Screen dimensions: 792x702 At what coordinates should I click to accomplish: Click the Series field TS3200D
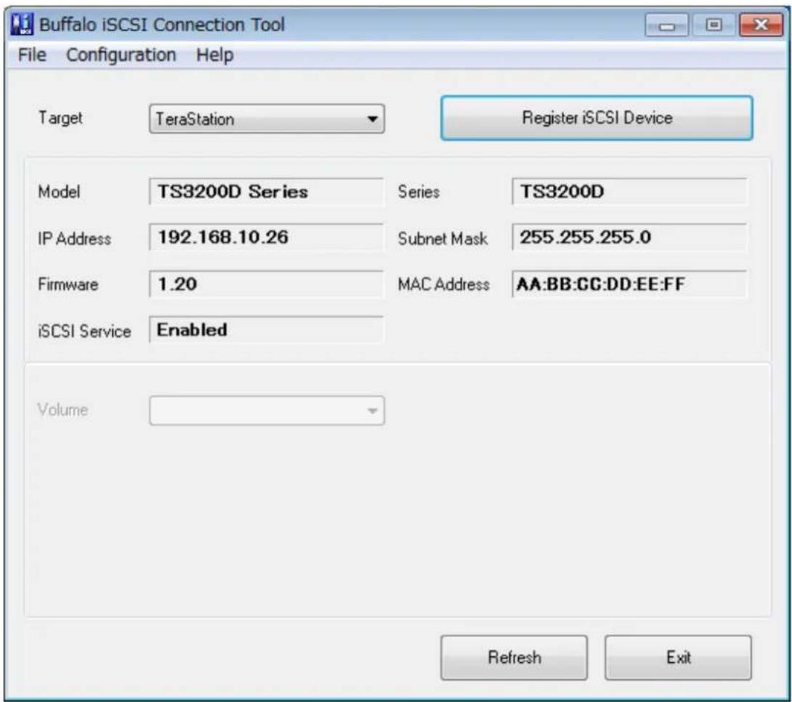(x=629, y=192)
